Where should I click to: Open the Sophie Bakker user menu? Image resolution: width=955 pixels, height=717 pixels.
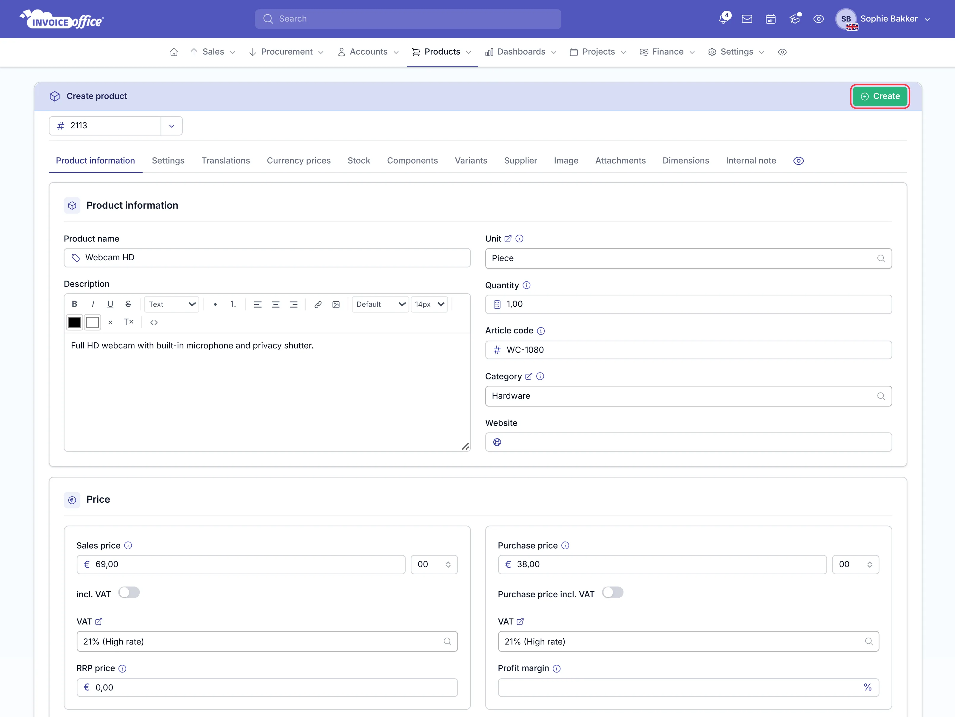coord(883,19)
